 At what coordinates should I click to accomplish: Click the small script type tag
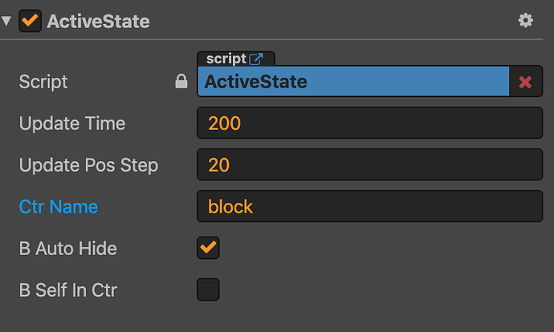226,59
